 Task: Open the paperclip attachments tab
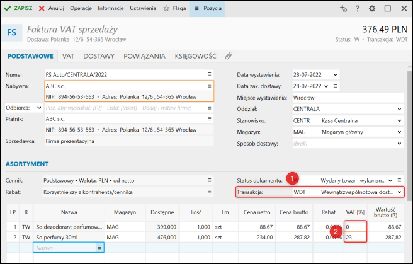tap(229, 55)
